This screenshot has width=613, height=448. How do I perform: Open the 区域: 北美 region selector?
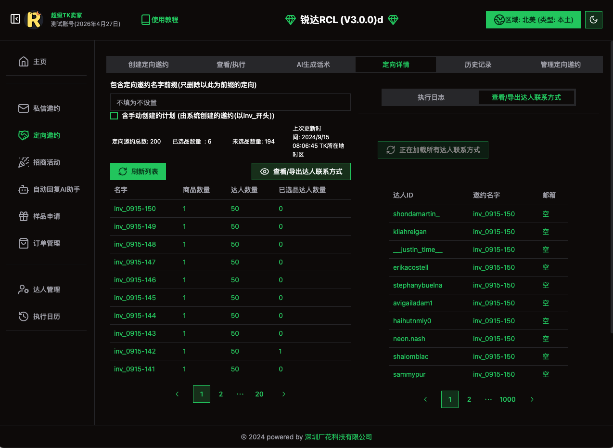tap(533, 20)
